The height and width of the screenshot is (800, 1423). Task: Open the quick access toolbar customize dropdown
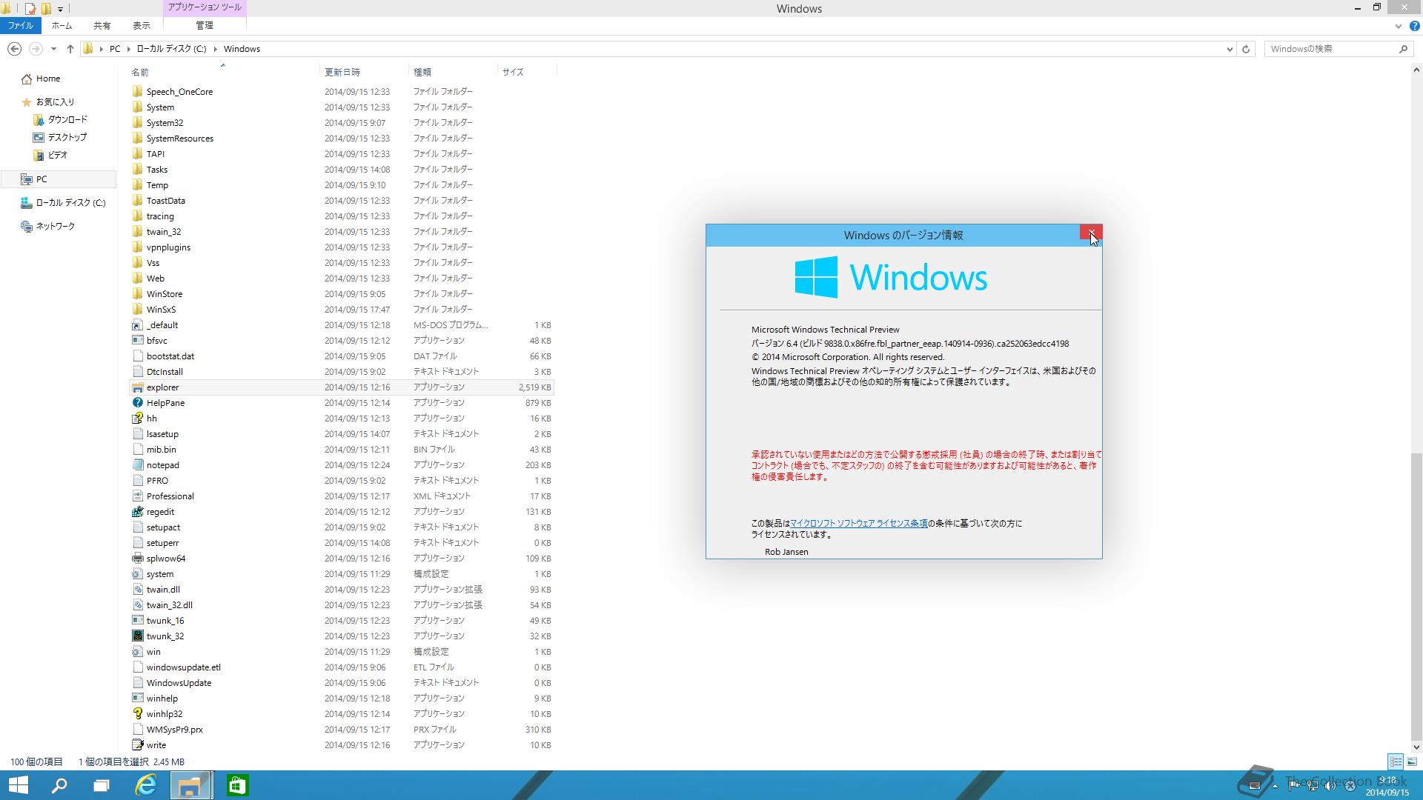[x=60, y=9]
